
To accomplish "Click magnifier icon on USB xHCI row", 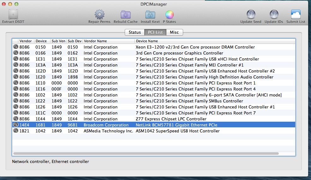I will coord(15,59).
